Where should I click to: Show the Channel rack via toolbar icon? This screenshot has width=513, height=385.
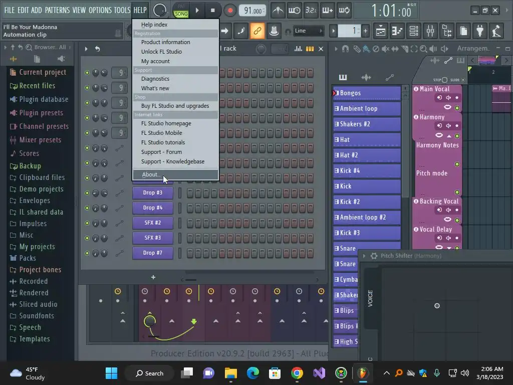coord(414,31)
